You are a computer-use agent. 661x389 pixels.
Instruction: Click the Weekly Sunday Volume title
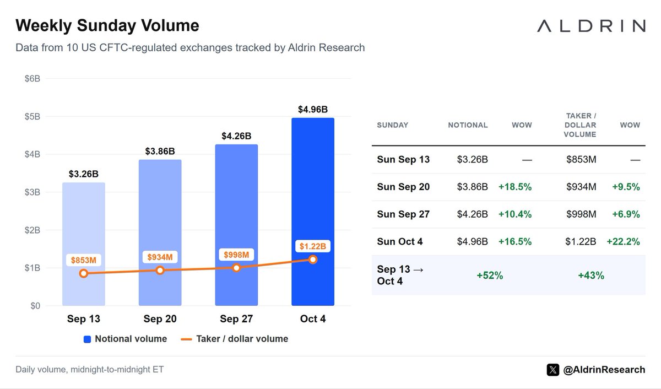coord(107,25)
